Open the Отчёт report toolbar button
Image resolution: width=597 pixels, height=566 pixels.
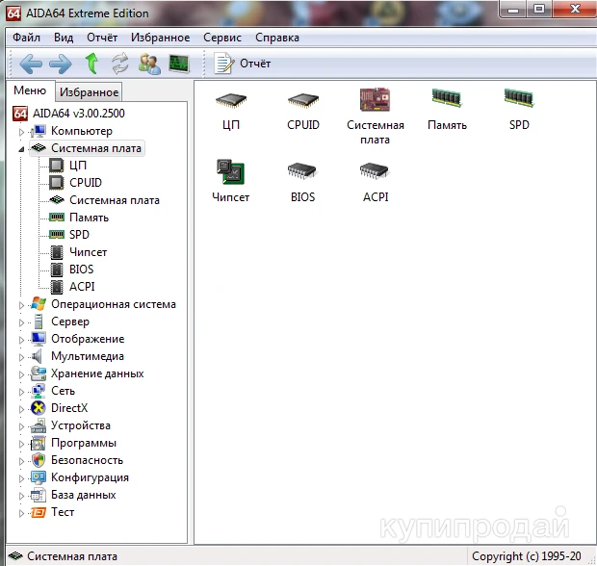tap(243, 64)
